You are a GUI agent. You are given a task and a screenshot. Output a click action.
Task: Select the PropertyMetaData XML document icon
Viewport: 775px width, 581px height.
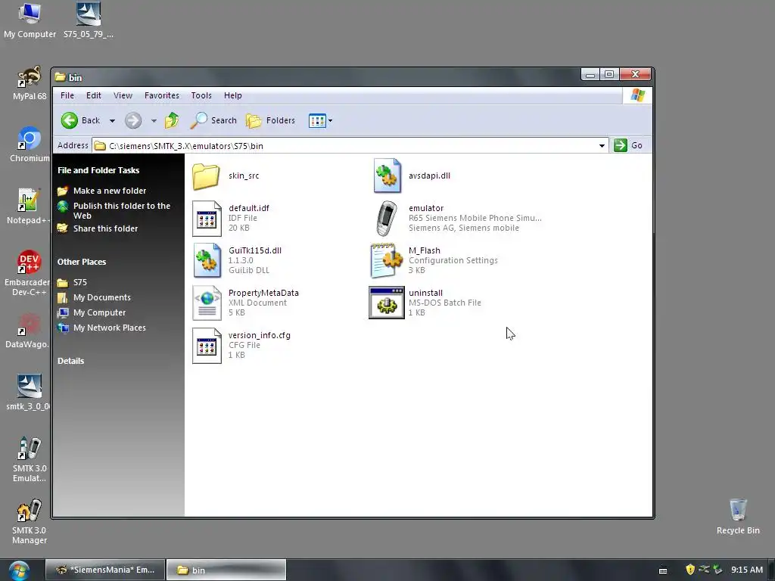coord(207,303)
